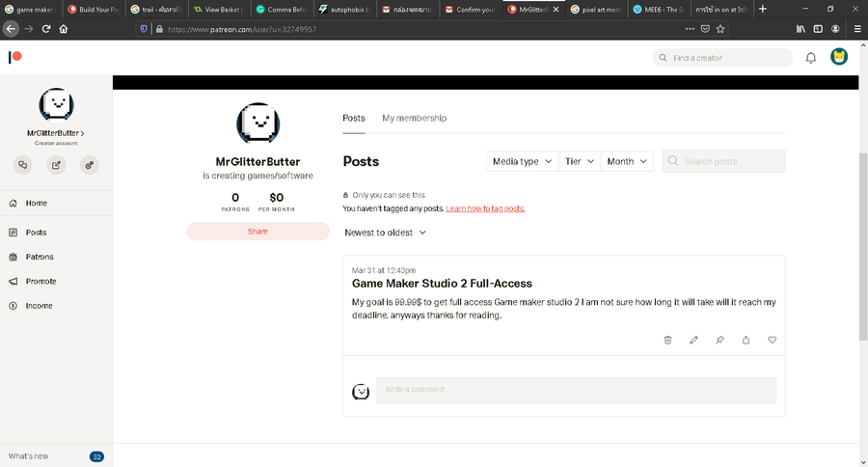This screenshot has width=868, height=467.
Task: Switch to the View Basket browser tab
Action: (219, 10)
